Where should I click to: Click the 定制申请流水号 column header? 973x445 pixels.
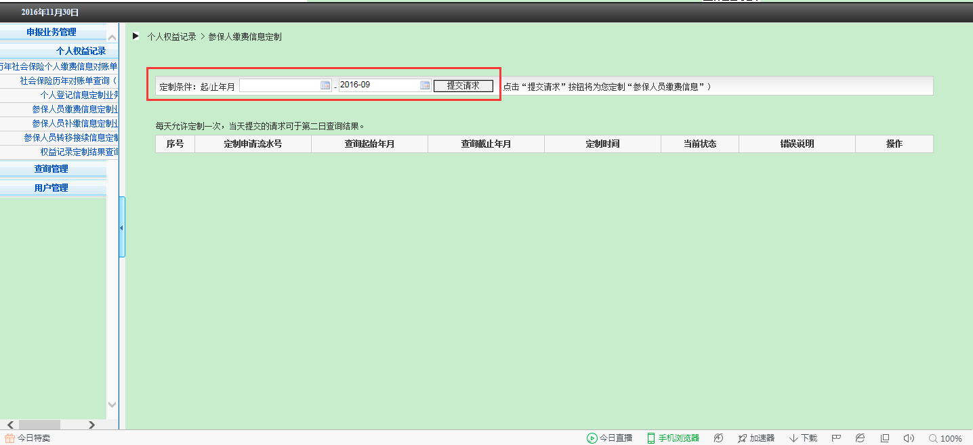253,144
